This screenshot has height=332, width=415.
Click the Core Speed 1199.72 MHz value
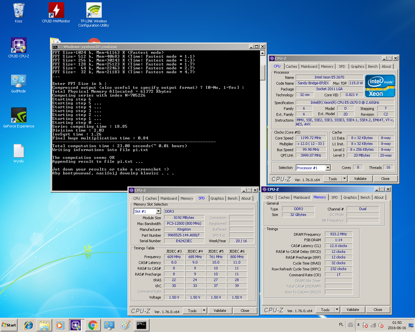311,138
